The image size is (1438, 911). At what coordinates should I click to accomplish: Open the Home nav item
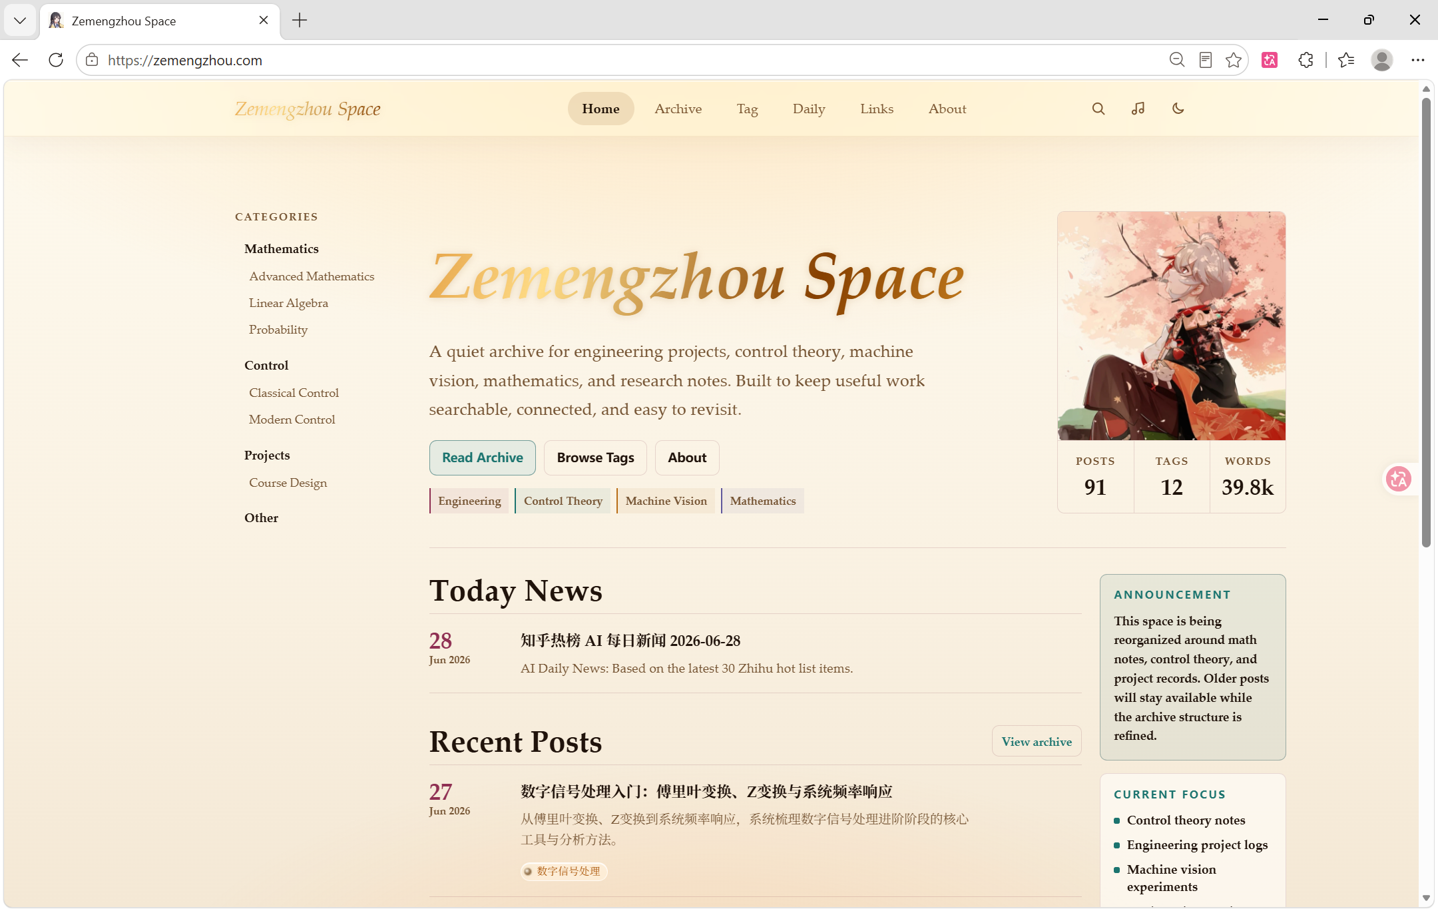coord(600,109)
